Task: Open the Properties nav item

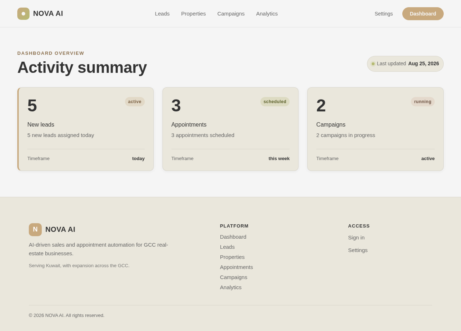Action: (193, 14)
